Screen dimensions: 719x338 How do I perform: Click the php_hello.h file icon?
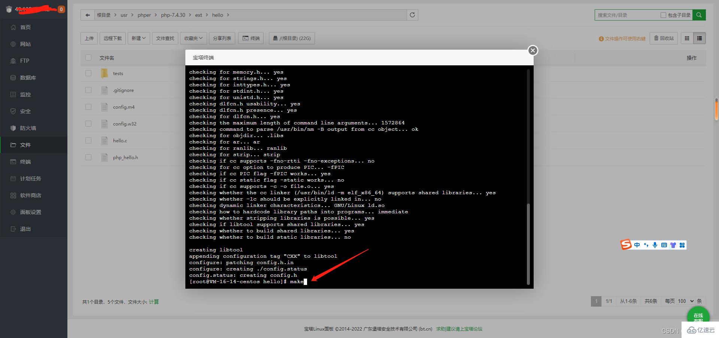click(x=104, y=157)
